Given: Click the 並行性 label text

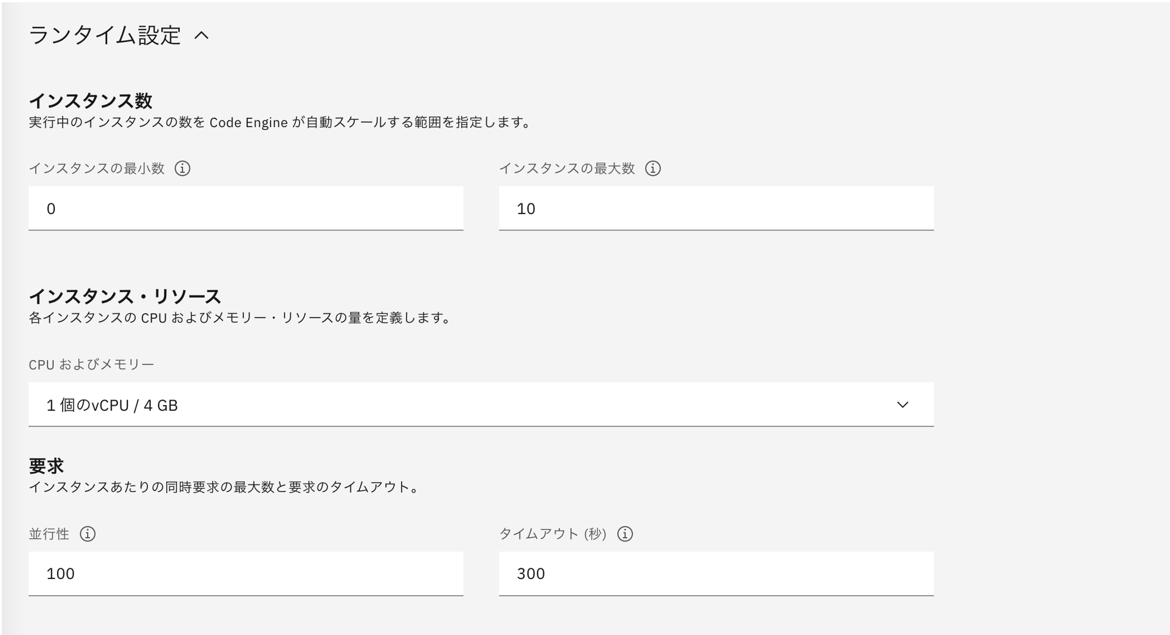Looking at the screenshot, I should coord(49,534).
